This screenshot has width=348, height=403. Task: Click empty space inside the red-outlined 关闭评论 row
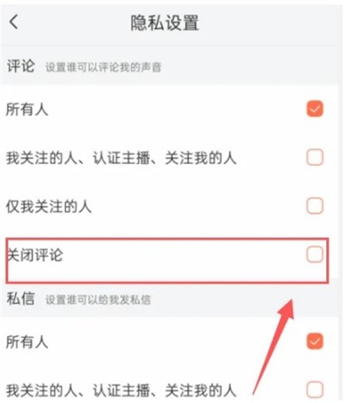(180, 261)
